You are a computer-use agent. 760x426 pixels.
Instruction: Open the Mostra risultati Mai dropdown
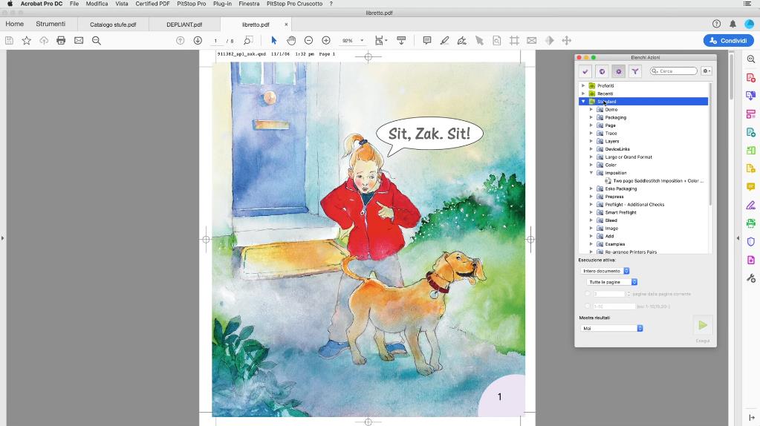coord(611,328)
